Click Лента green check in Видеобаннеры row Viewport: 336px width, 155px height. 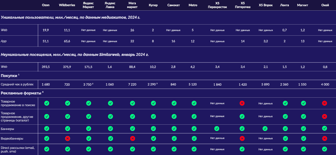click(x=285, y=138)
